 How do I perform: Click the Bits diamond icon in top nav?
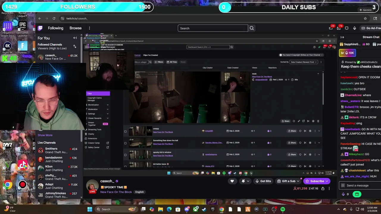pos(355,28)
